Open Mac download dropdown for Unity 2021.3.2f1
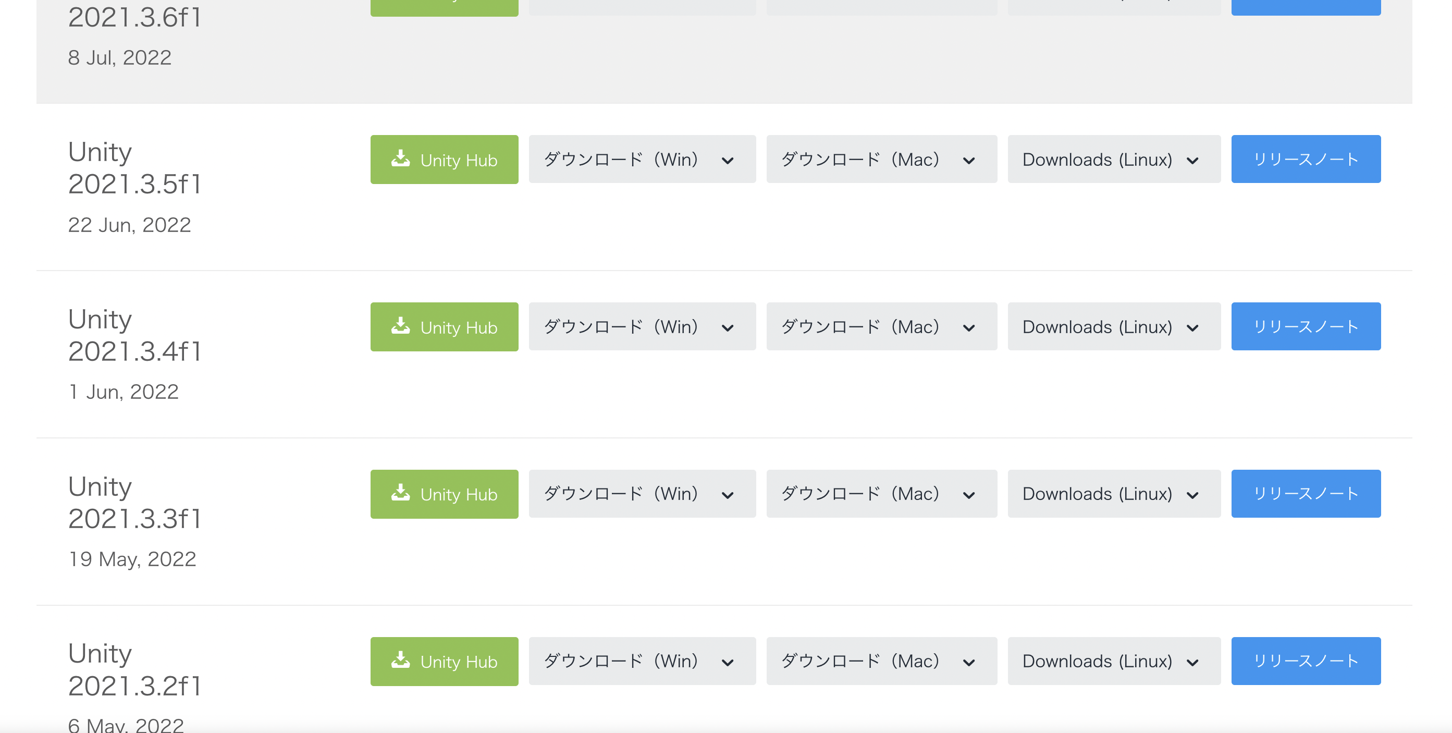 (882, 662)
